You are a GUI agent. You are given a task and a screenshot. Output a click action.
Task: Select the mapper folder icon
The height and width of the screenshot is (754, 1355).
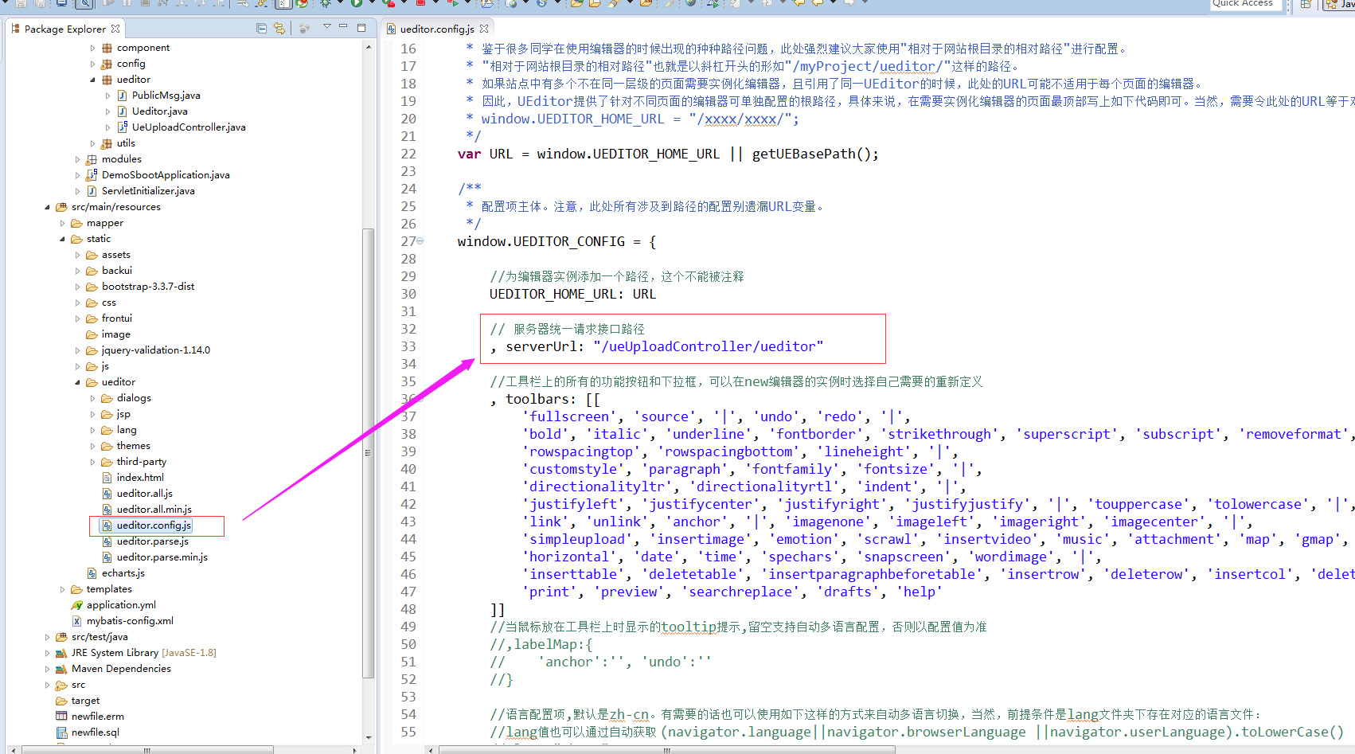pos(77,223)
